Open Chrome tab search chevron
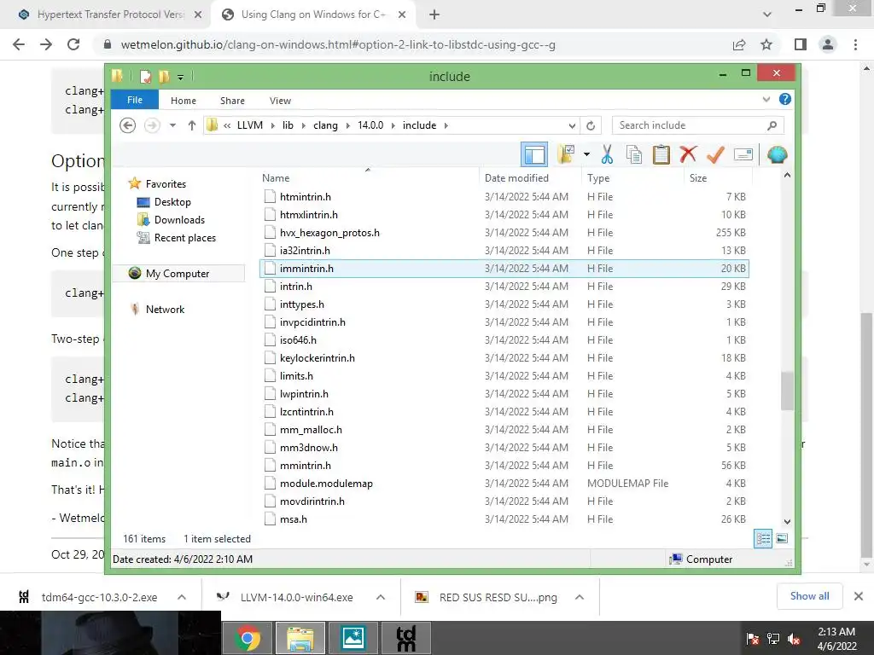Image resolution: width=874 pixels, height=655 pixels. [767, 14]
